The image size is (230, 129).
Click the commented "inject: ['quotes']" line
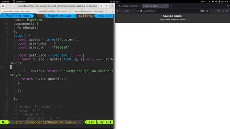(x=37, y=107)
